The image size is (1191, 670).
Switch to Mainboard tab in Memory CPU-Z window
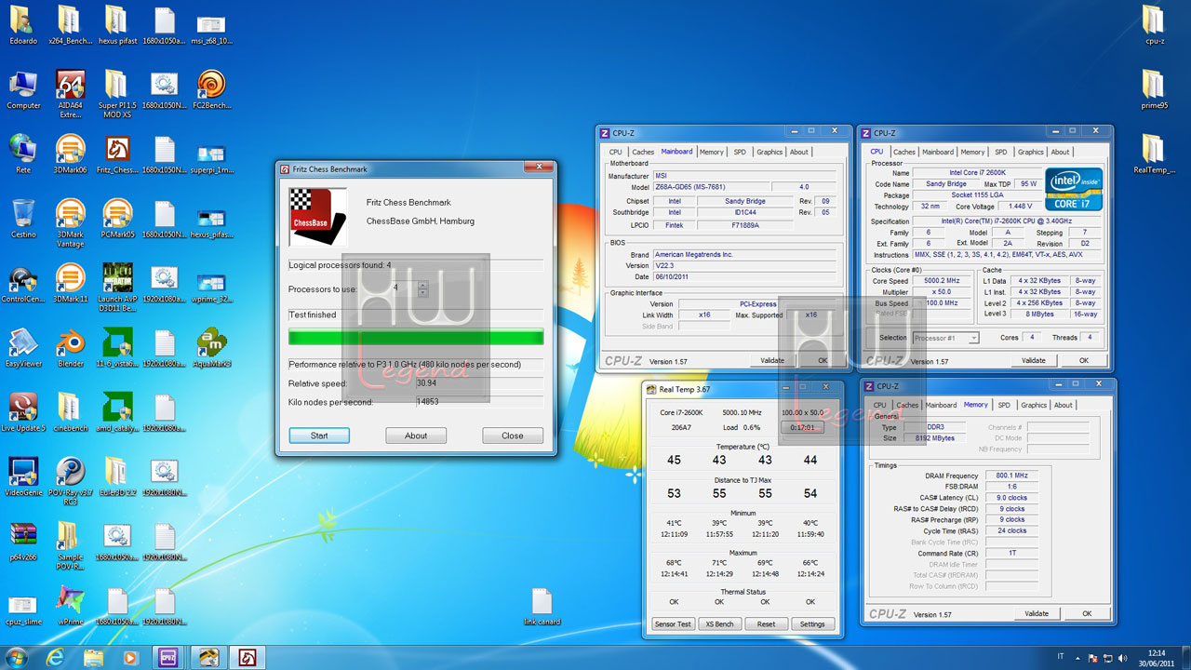tap(941, 405)
